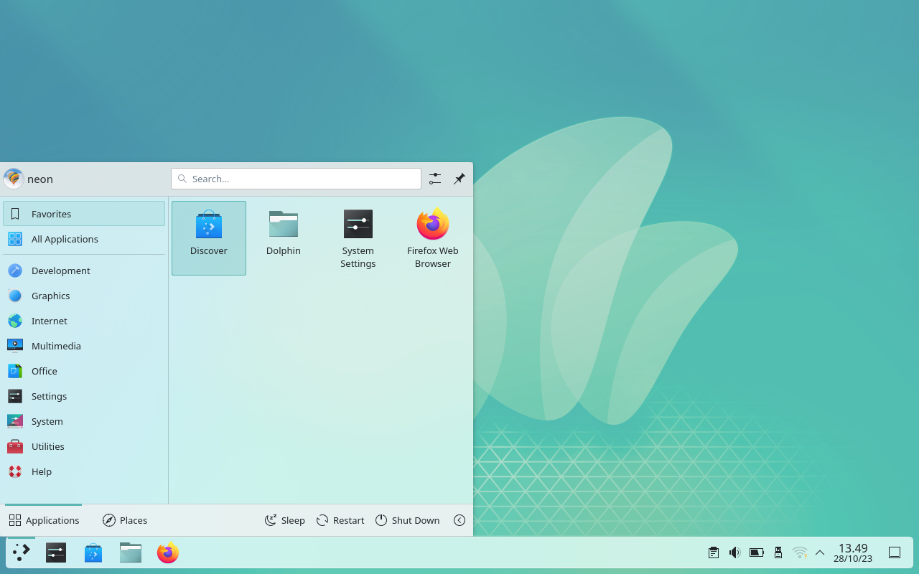
Task: Select All Applications in the sidebar
Action: 65,239
